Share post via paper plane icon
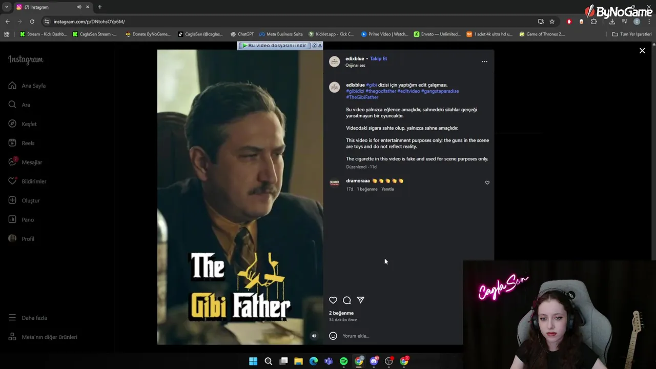The image size is (656, 369). pos(360,300)
